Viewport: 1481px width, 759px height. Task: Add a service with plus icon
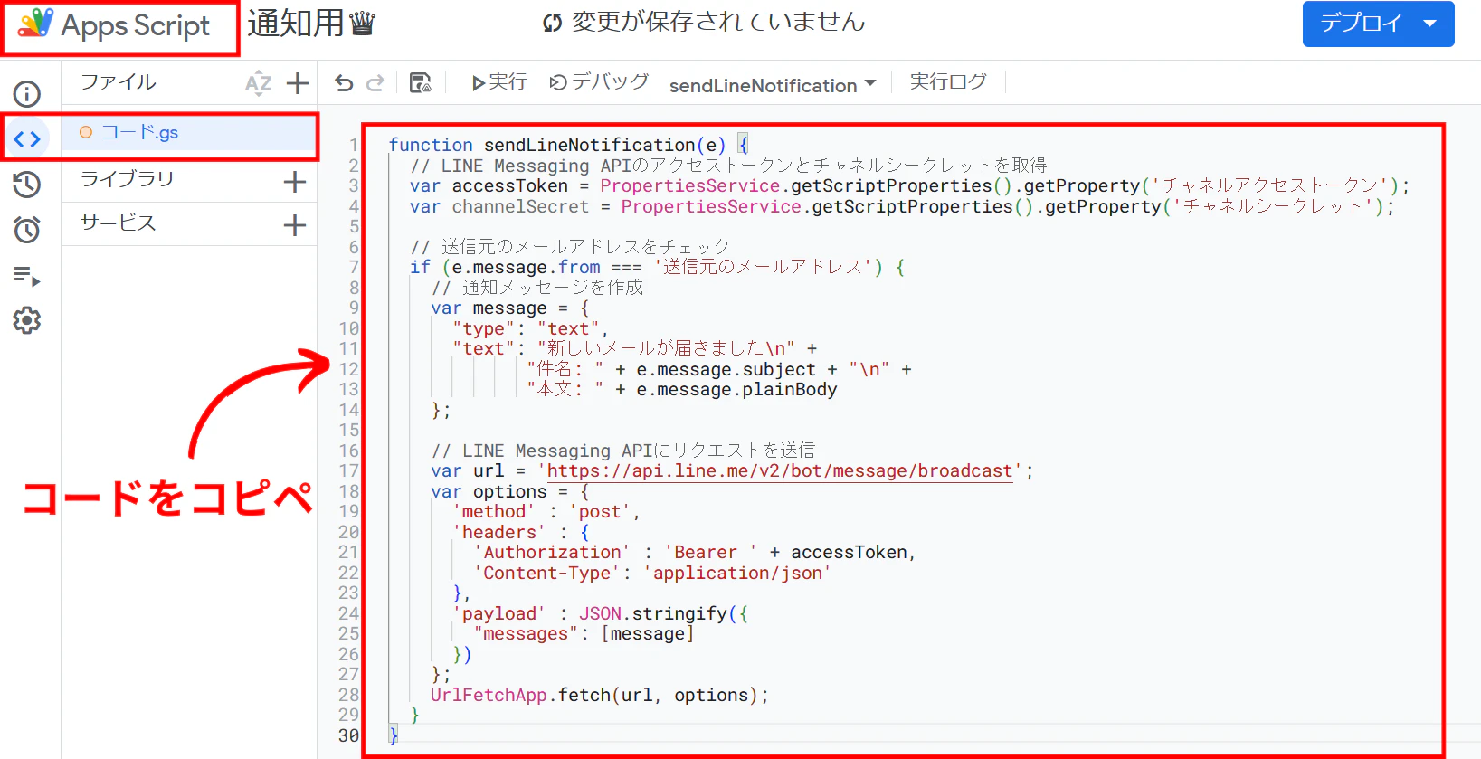295,225
